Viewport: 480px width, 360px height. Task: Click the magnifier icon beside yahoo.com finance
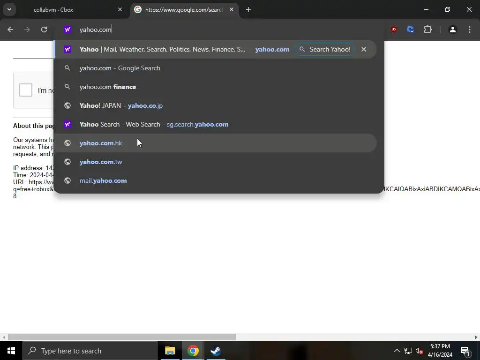coord(67,87)
